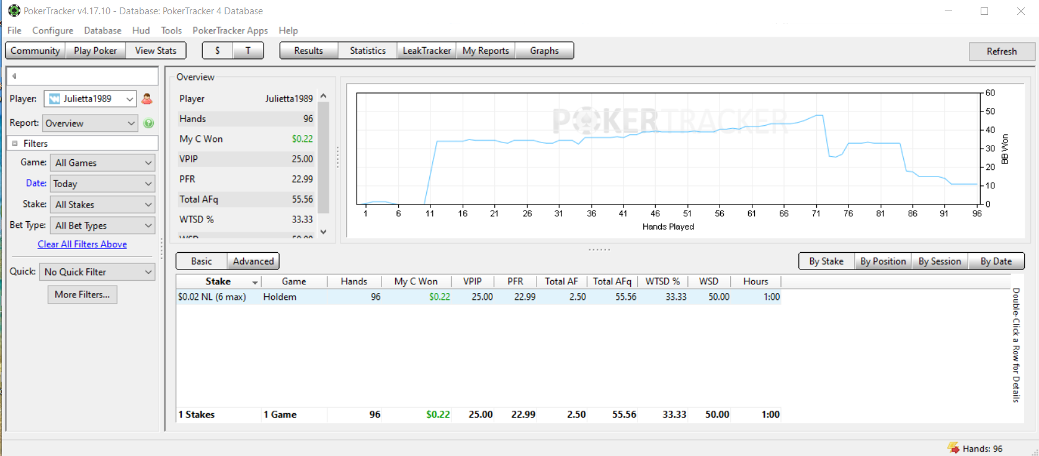
Task: Collapse the Filters section
Action: pyautogui.click(x=15, y=143)
